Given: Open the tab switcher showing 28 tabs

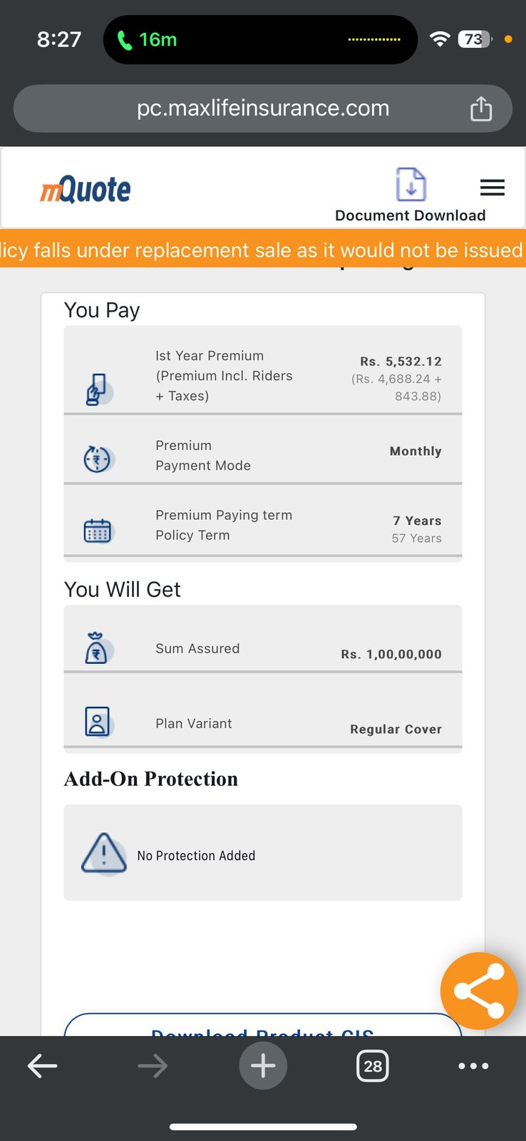Looking at the screenshot, I should pyautogui.click(x=372, y=1066).
